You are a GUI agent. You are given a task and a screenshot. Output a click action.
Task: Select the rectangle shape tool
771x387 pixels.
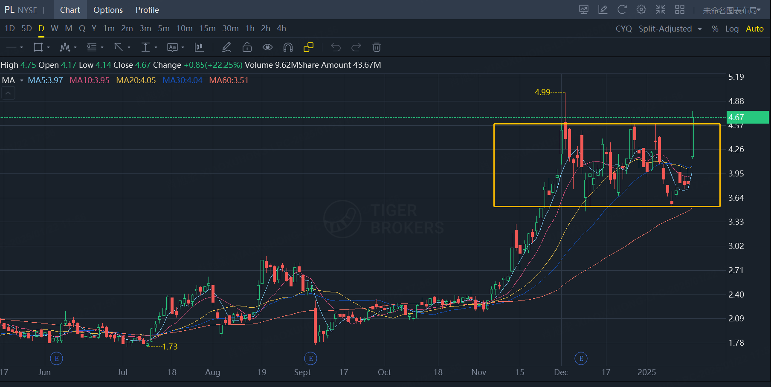[38, 47]
